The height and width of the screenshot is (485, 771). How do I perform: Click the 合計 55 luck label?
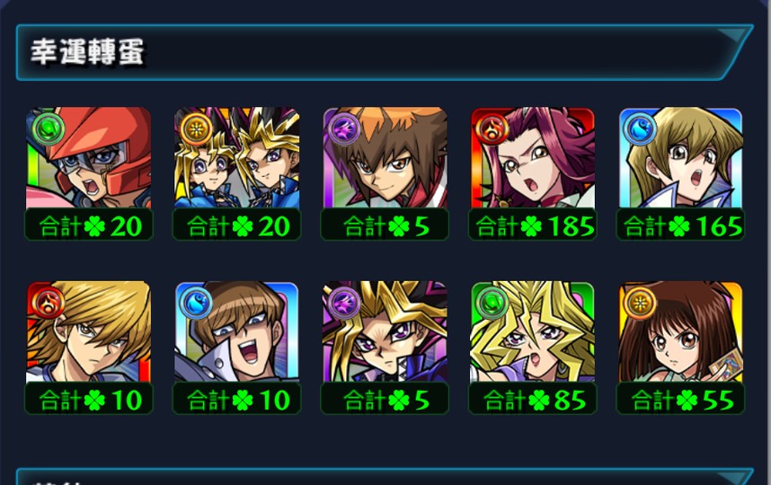680,399
